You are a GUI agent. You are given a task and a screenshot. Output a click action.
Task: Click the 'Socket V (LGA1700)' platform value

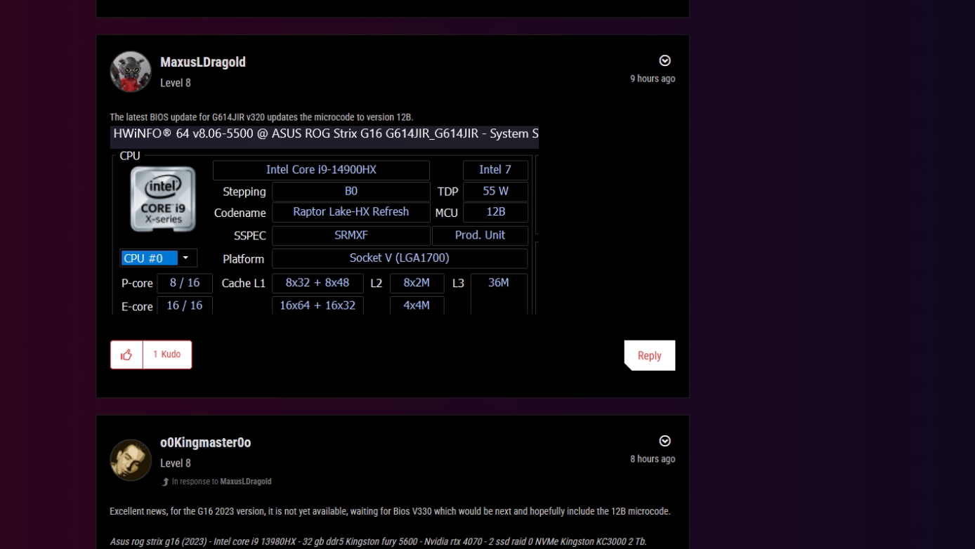(400, 258)
